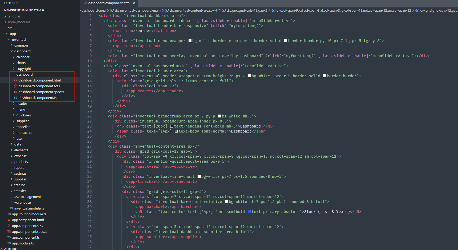Image resolution: width=458 pixels, height=250 pixels.
Task: Expand the usermanagement folder
Action: [x=11, y=197]
